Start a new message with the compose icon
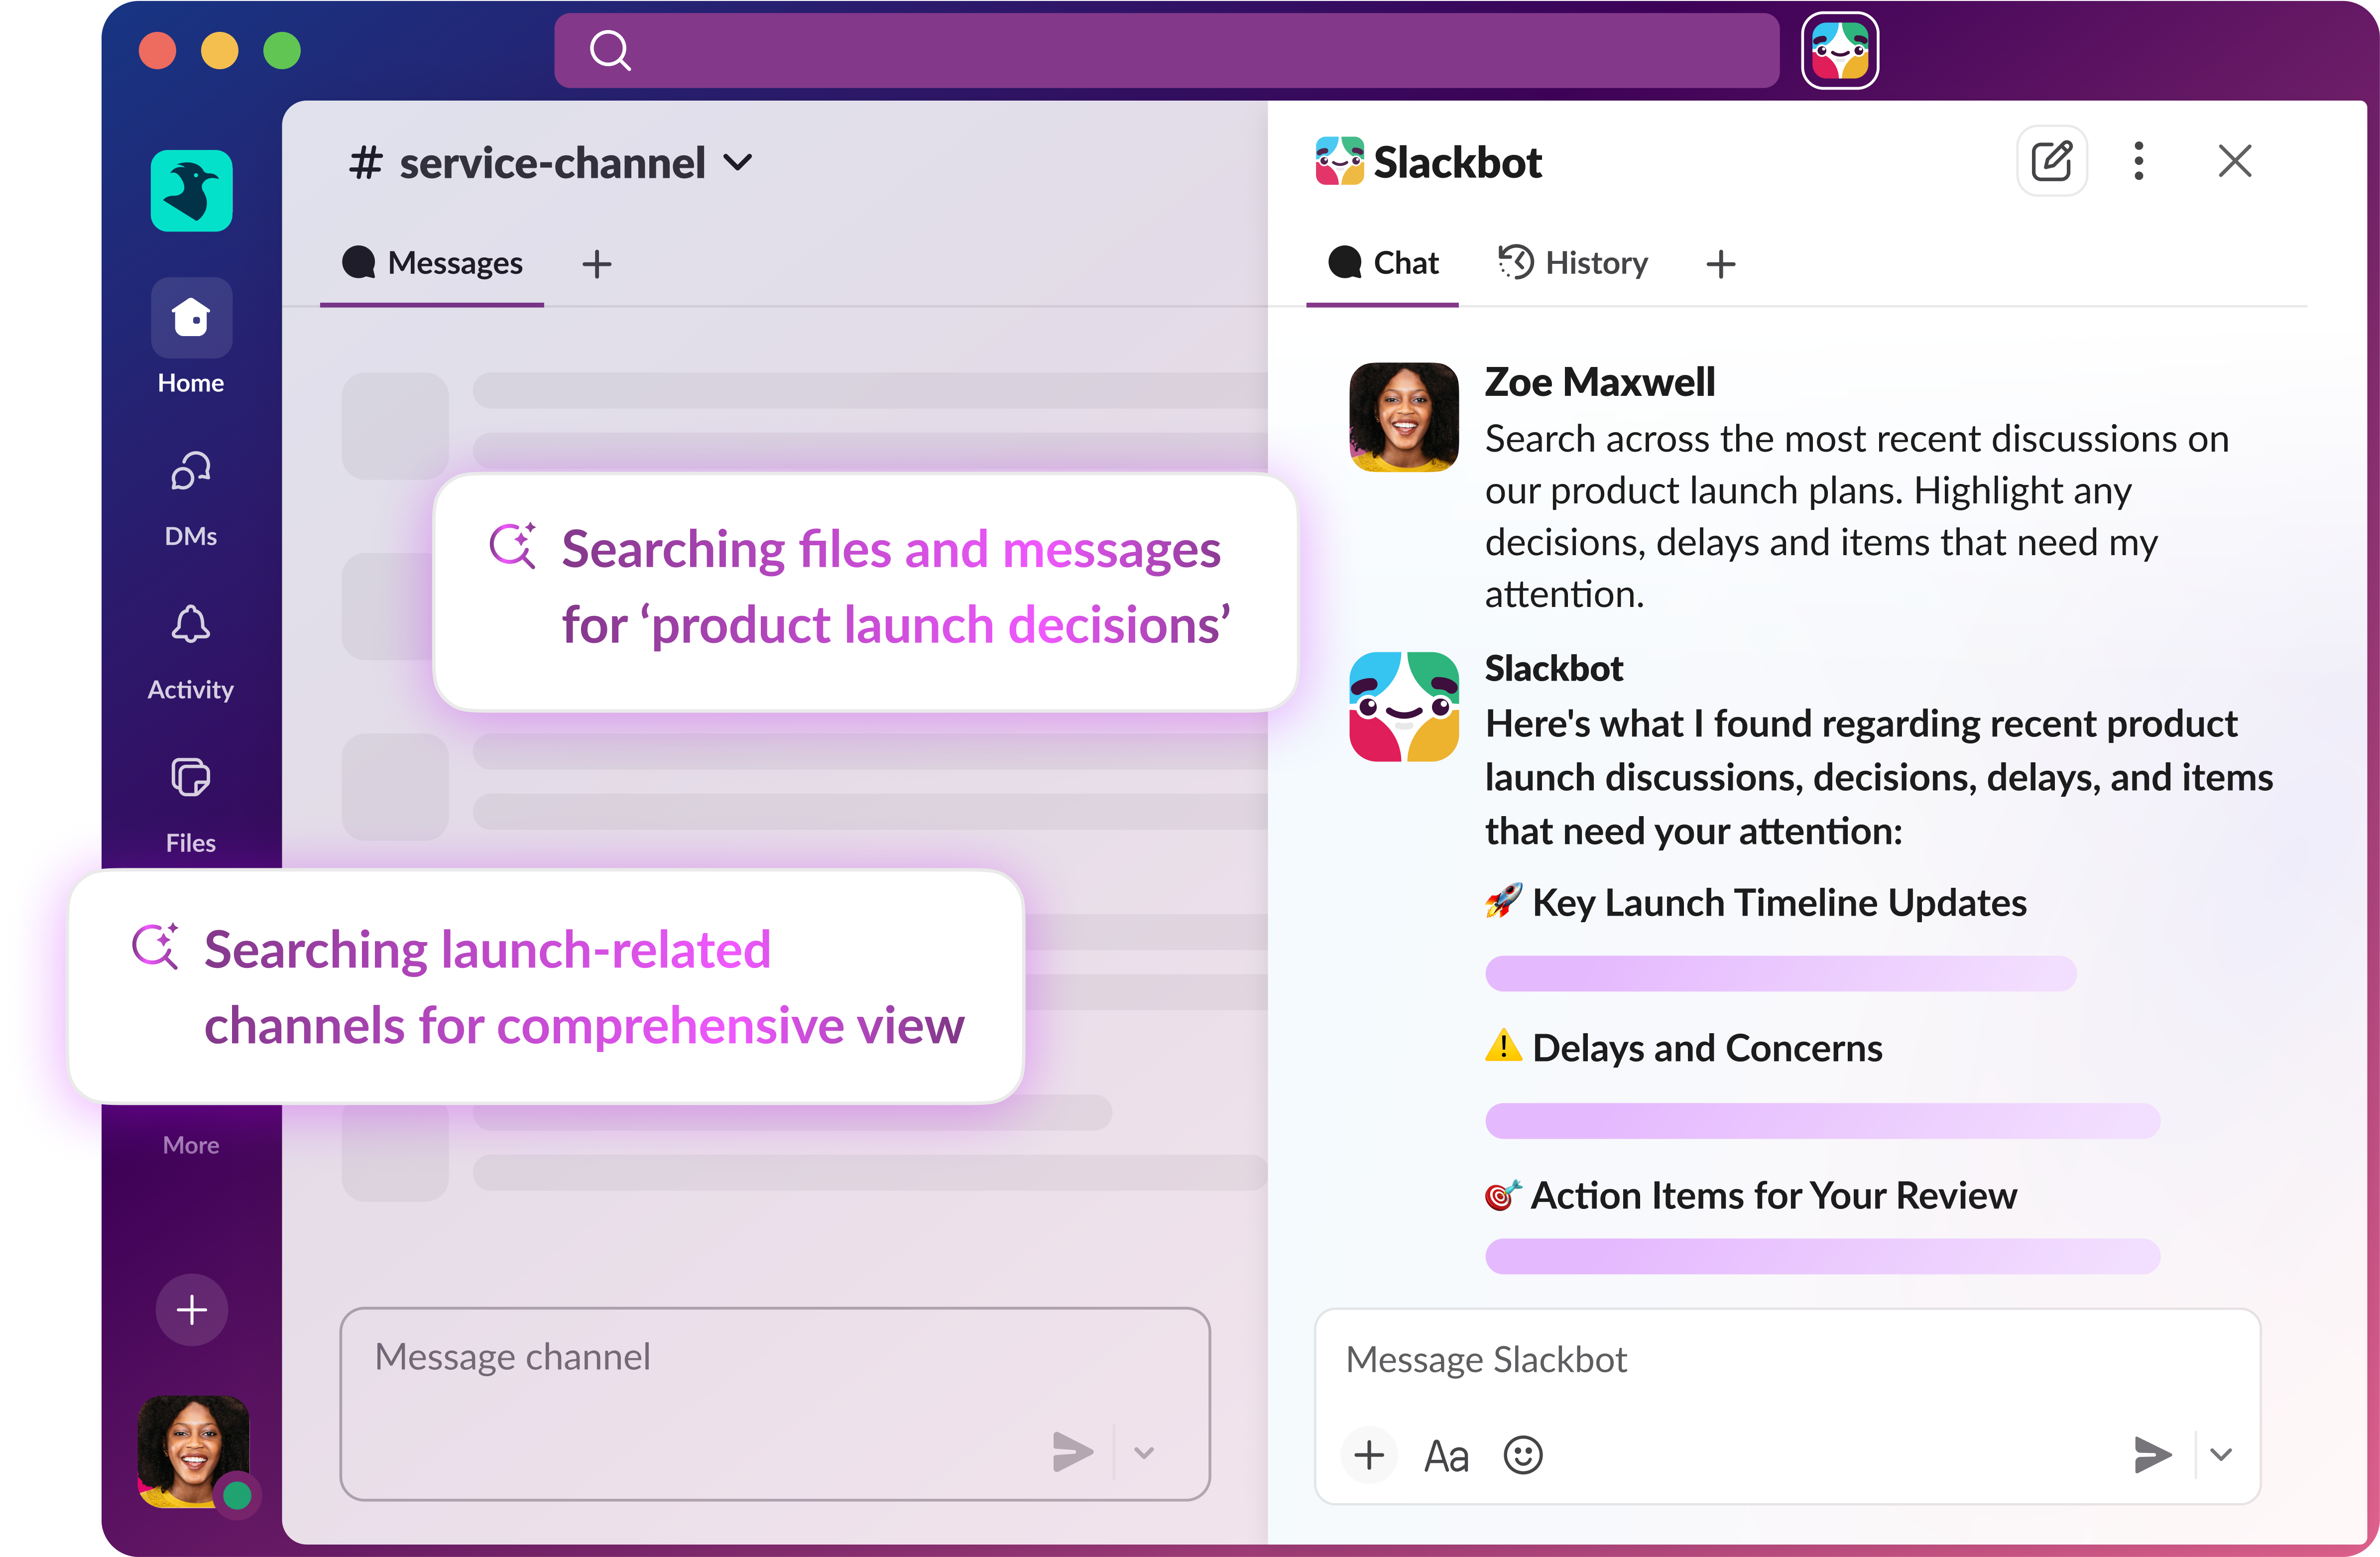The height and width of the screenshot is (1557, 2380). [x=2051, y=161]
